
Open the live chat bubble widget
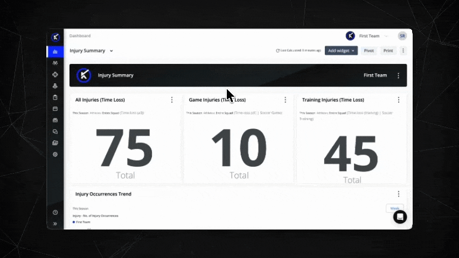[400, 217]
